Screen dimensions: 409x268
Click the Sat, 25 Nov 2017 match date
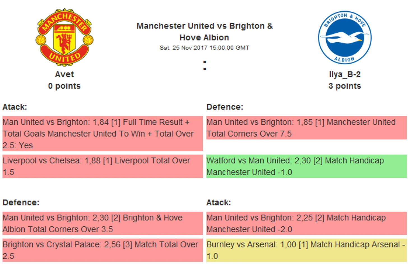[204, 48]
